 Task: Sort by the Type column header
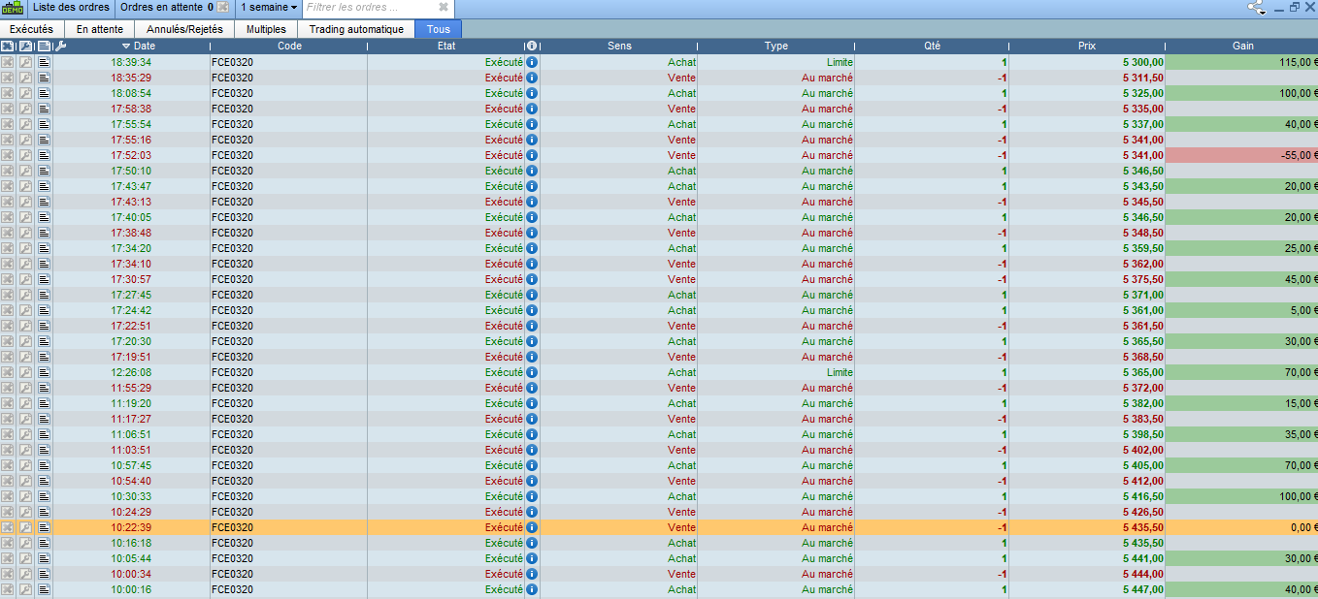point(776,46)
